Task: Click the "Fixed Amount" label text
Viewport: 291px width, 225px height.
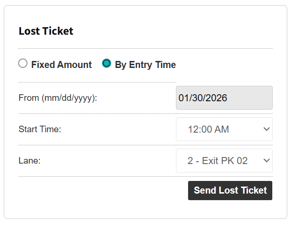Action: (x=61, y=65)
